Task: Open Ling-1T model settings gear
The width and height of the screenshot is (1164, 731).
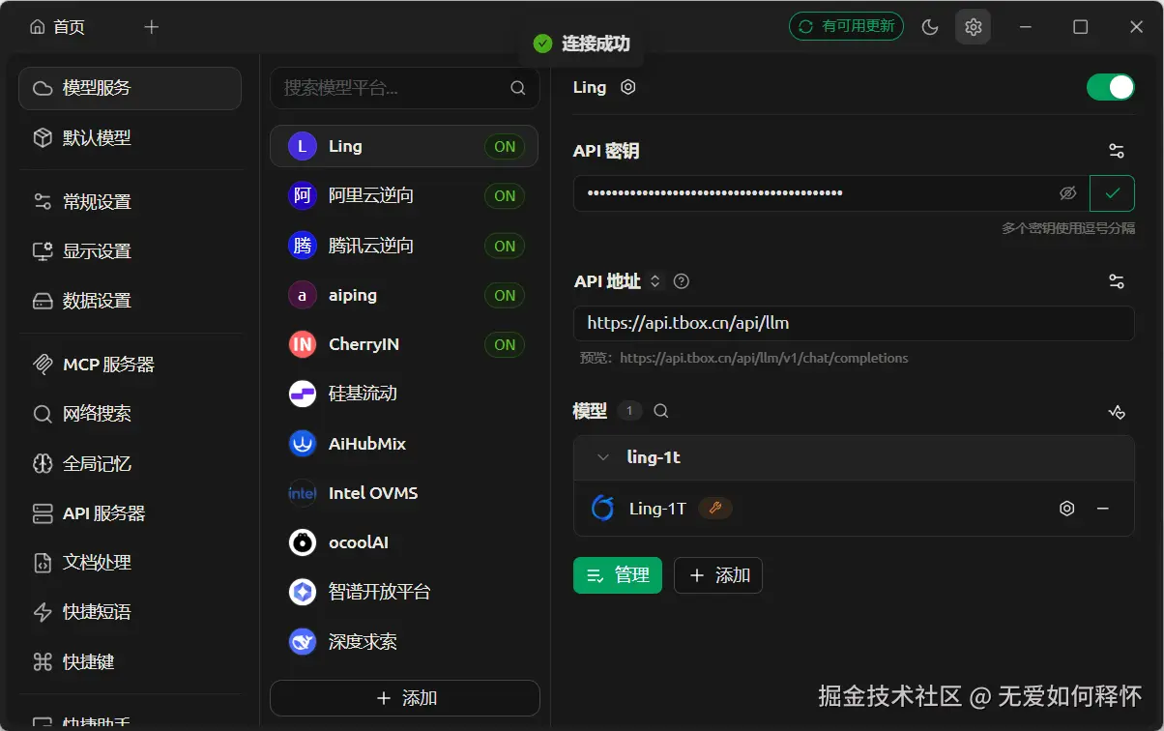Action: point(1067,509)
